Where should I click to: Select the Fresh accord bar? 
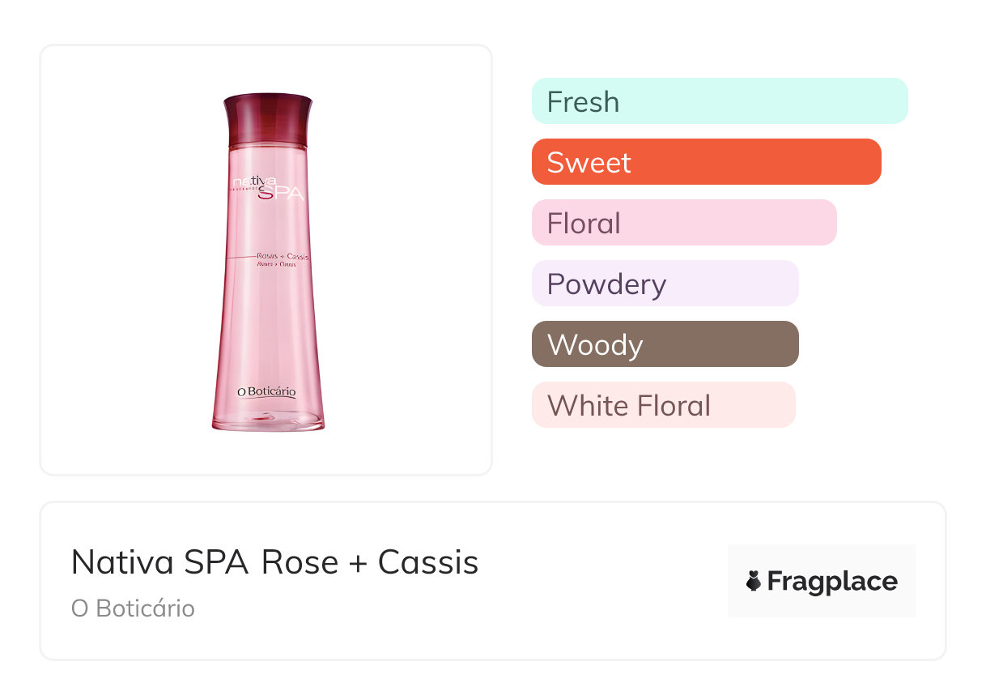pyautogui.click(x=720, y=101)
